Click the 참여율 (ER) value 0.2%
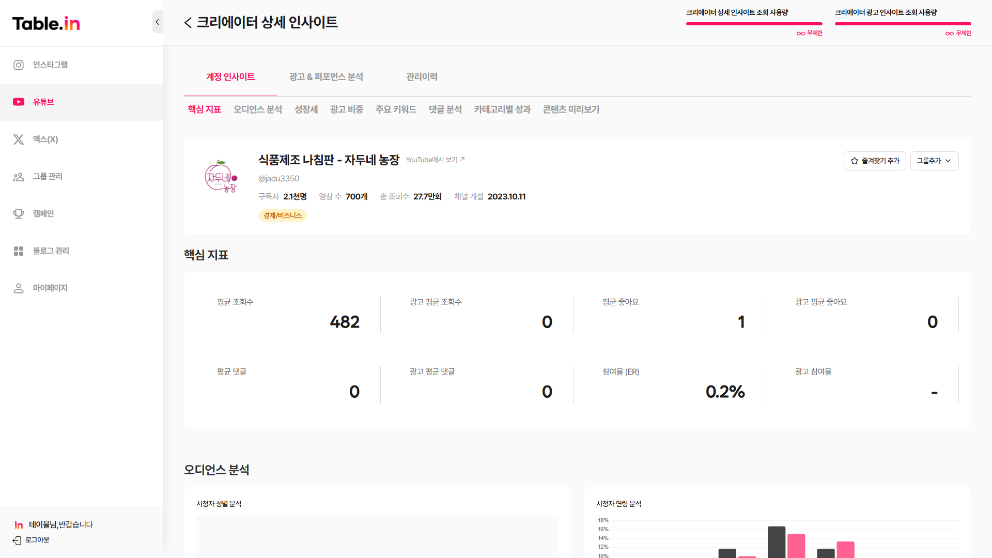 click(x=725, y=392)
